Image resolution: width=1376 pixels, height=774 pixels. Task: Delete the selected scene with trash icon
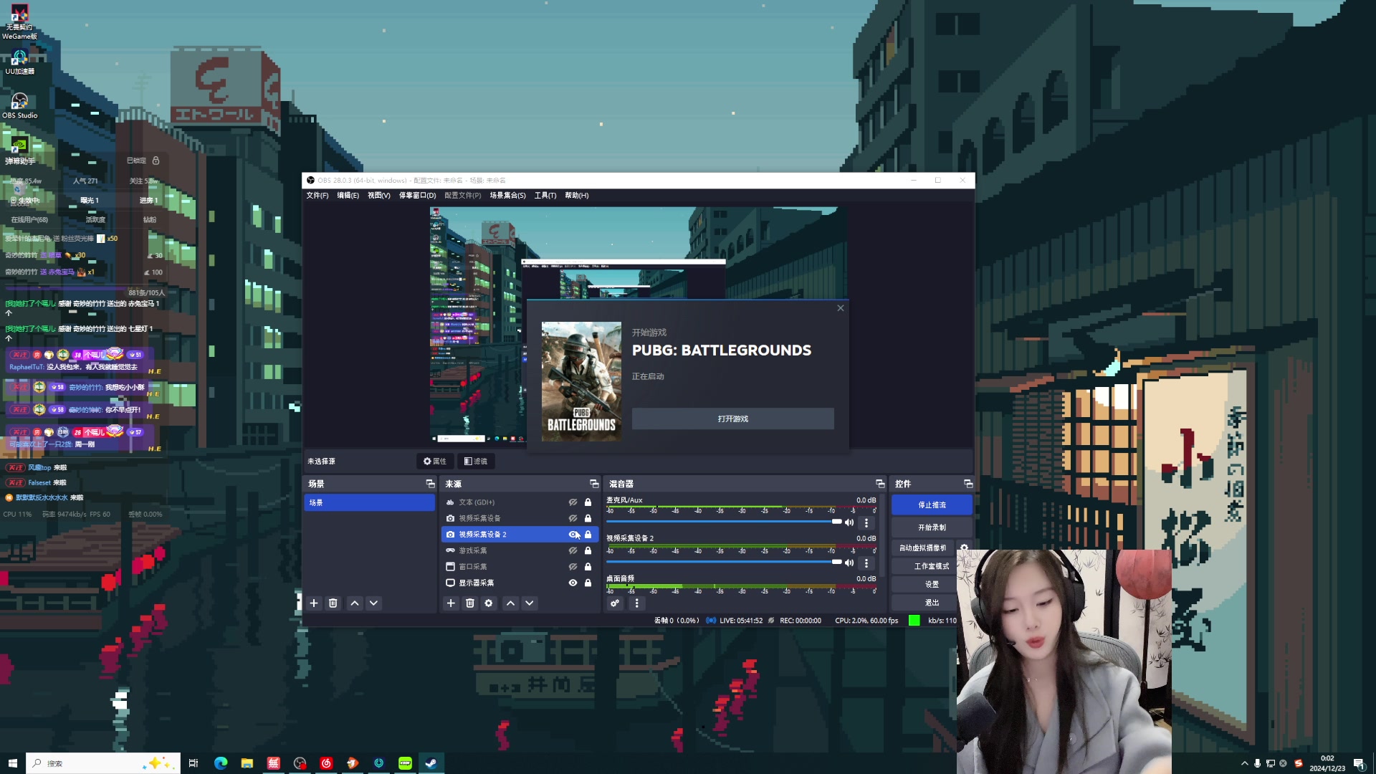pos(333,603)
